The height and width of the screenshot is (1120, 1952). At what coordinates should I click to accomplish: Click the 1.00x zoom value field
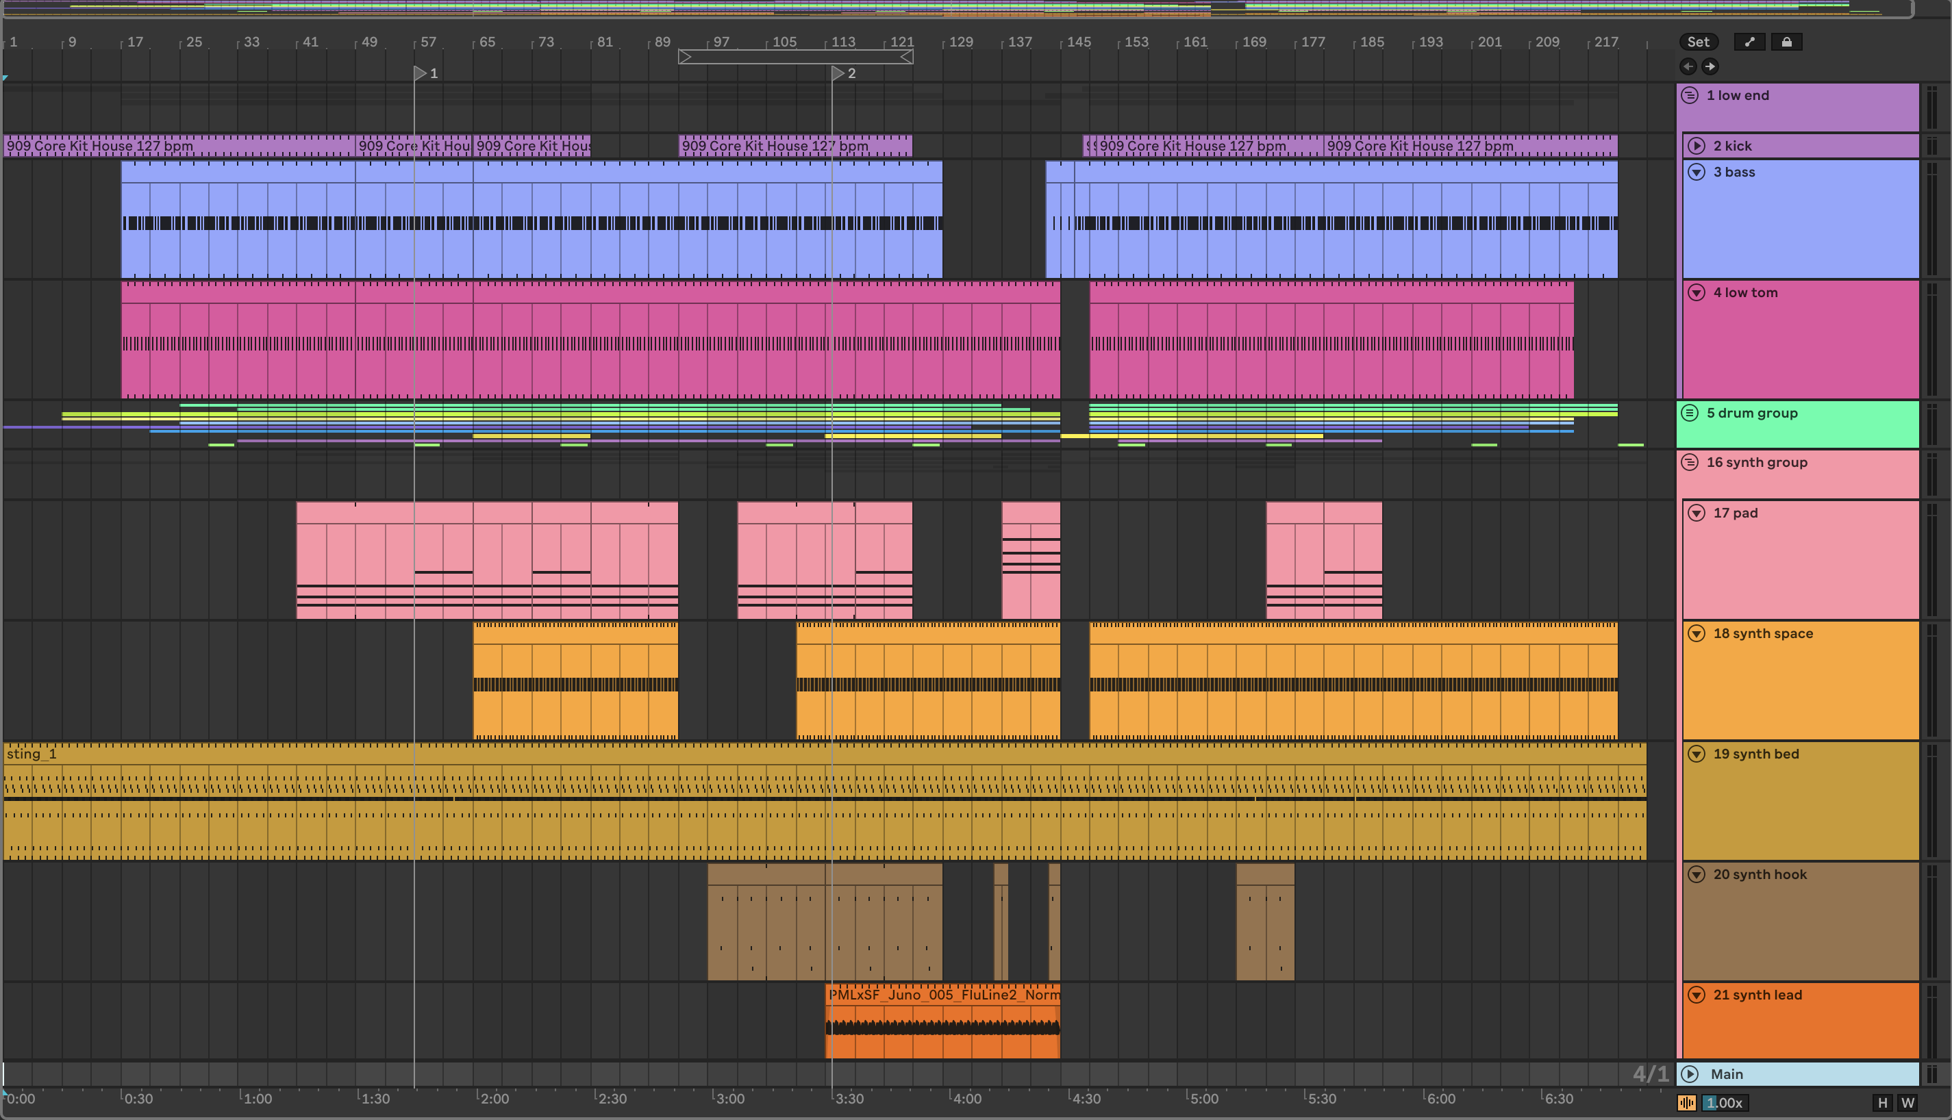[1724, 1103]
